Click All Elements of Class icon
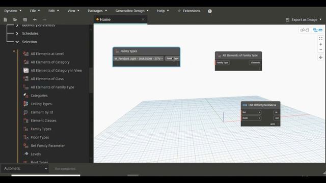 click(x=26, y=79)
